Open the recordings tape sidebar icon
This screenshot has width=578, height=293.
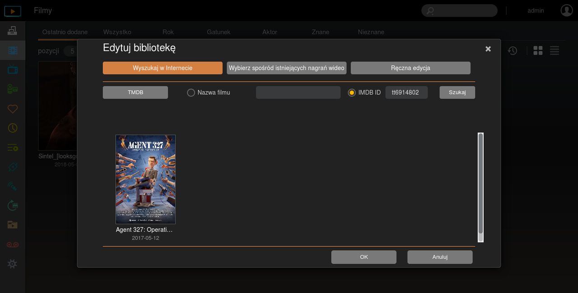(x=13, y=244)
